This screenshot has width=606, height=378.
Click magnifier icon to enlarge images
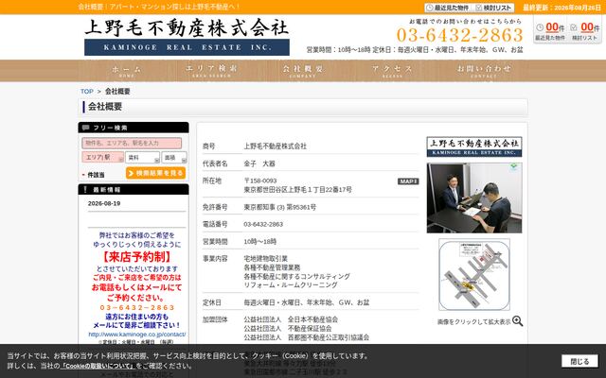(518, 321)
